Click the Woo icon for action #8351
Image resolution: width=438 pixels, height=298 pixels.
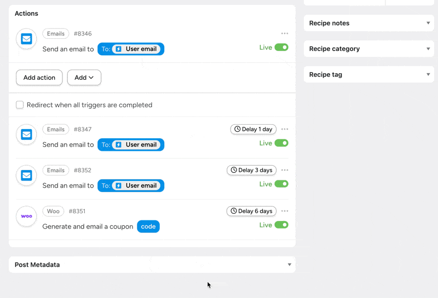coord(26,217)
